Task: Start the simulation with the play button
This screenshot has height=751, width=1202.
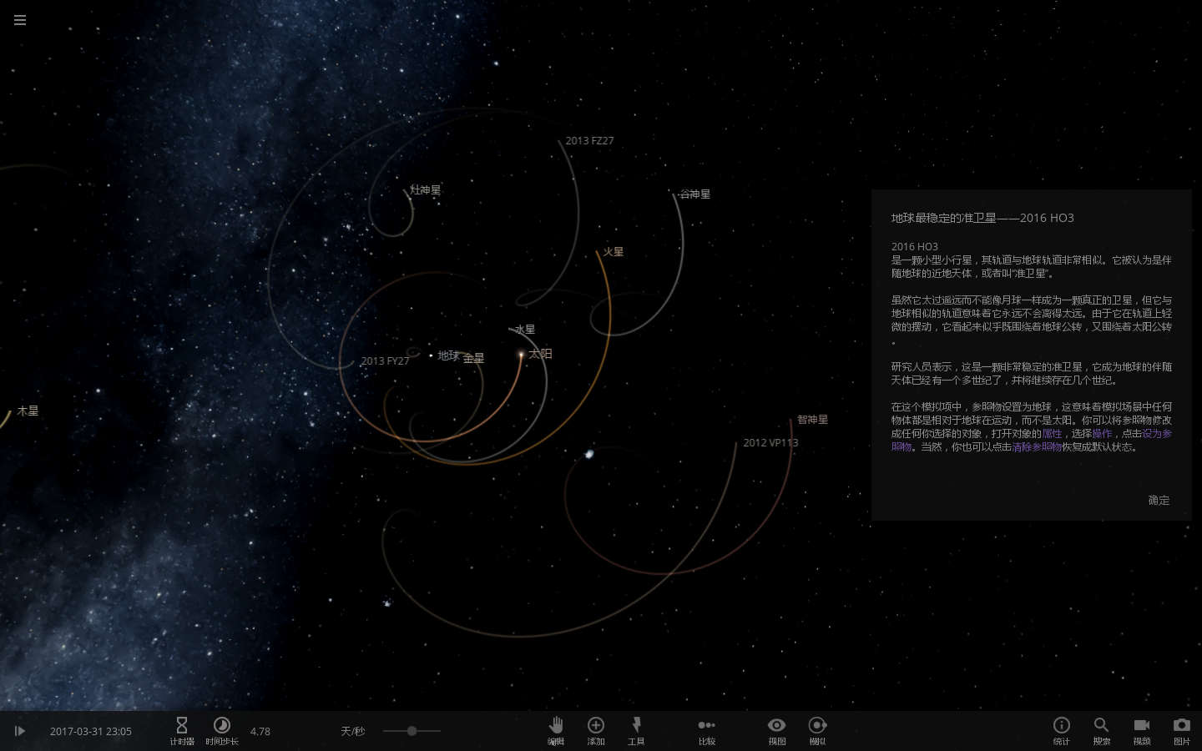Action: point(20,731)
